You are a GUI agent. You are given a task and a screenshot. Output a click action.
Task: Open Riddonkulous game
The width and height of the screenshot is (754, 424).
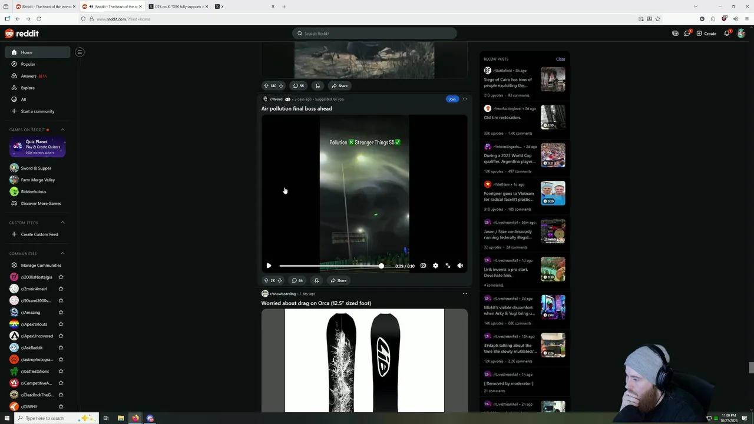[38, 191]
